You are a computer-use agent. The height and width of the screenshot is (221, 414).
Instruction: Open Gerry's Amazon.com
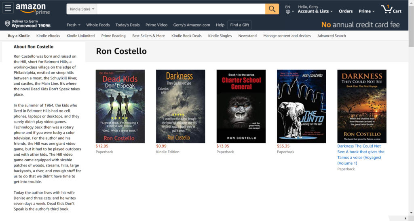click(x=192, y=25)
